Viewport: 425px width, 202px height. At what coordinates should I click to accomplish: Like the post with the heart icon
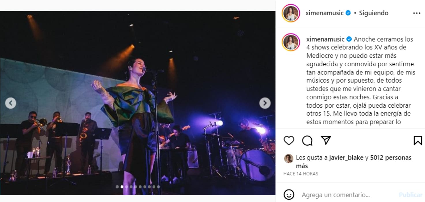tap(289, 141)
